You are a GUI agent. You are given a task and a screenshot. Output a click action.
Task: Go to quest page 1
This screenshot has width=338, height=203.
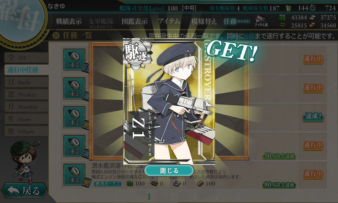click(x=149, y=197)
